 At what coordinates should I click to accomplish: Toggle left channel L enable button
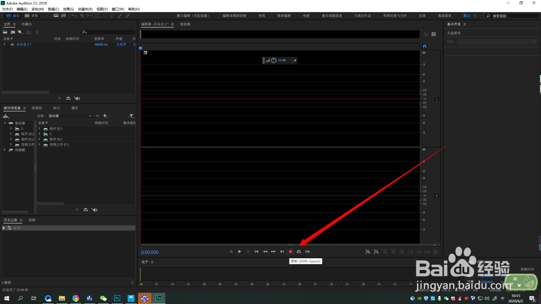pos(437,99)
